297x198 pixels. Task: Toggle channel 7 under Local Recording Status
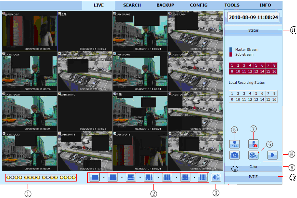[x=268, y=93]
